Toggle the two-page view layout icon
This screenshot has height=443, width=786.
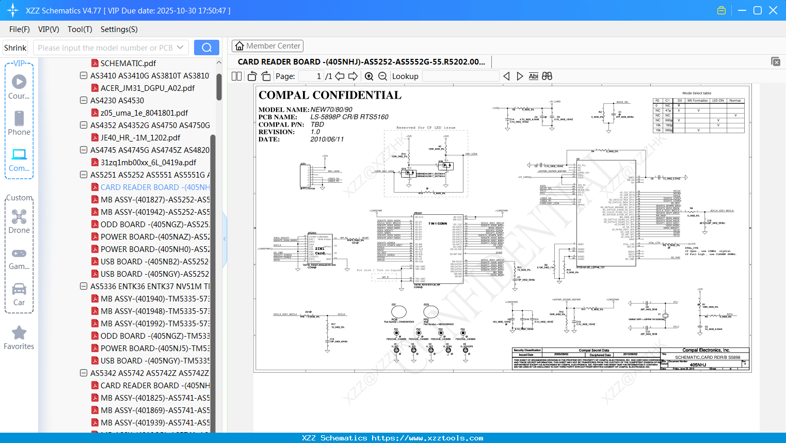point(237,76)
